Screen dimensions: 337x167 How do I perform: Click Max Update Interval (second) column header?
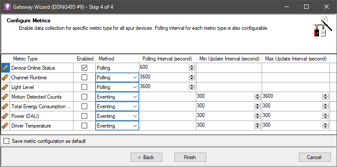coord(296,59)
